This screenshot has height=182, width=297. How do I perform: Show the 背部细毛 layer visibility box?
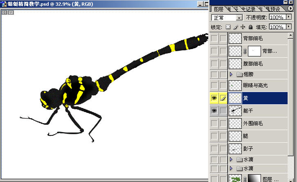tap(214, 38)
